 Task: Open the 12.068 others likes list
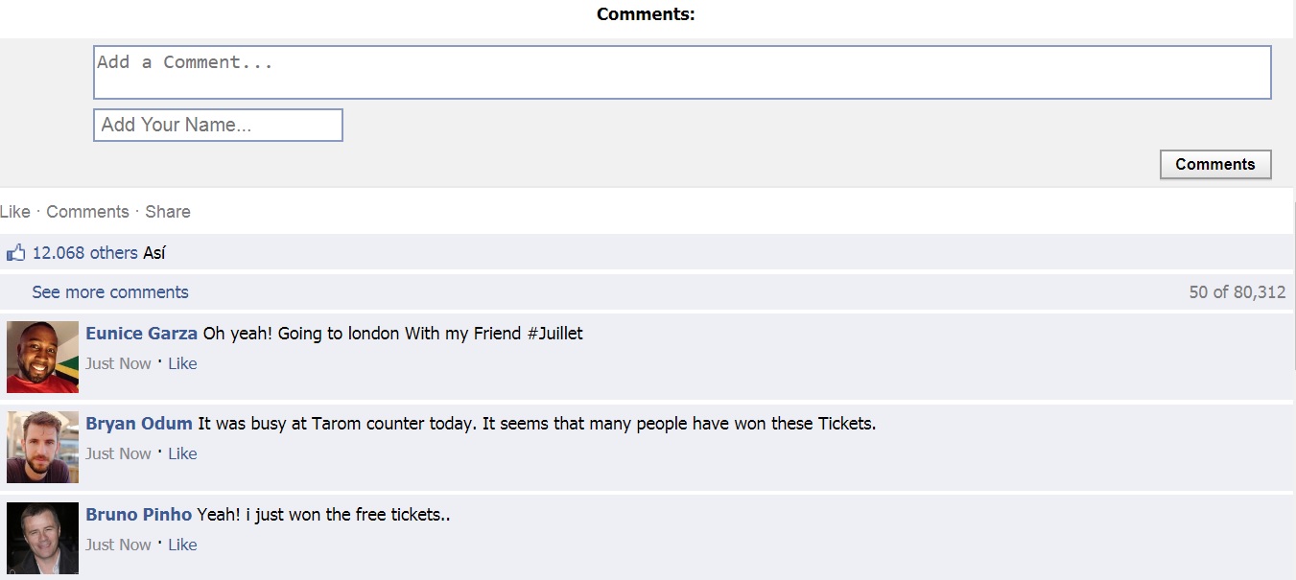point(85,253)
